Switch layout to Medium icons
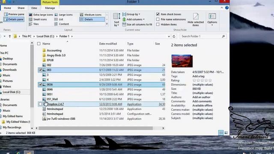274x154 pixels. [91, 15]
